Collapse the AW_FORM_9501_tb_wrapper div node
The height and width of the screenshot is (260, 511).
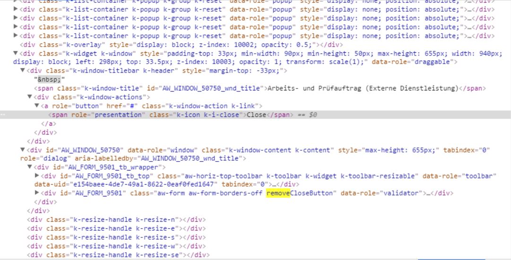coord(30,167)
